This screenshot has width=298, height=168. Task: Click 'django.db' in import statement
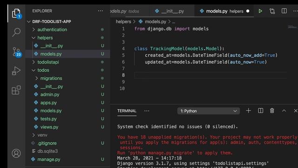159,29
